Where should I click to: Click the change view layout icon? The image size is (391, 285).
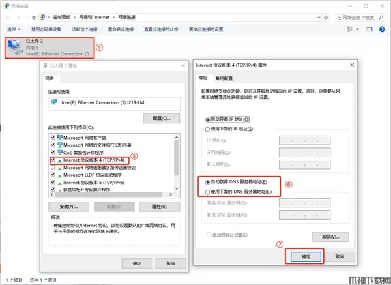[350, 29]
